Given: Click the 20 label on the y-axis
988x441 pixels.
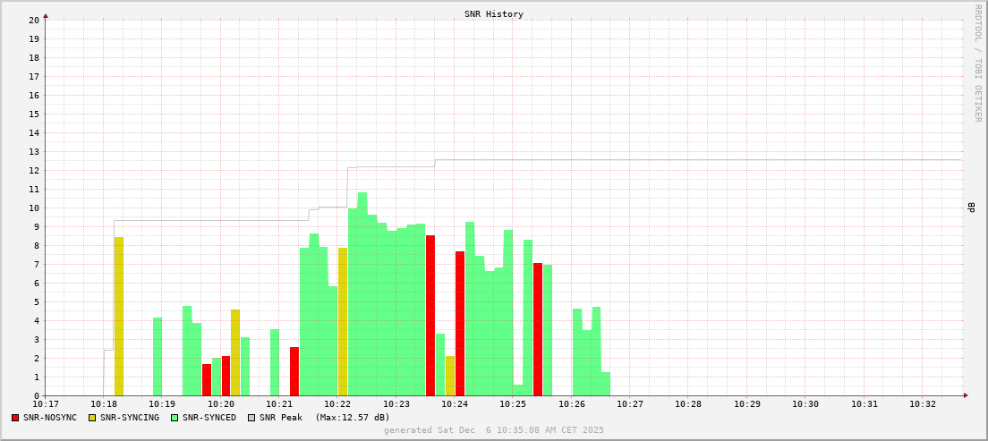Looking at the screenshot, I should coord(34,20).
